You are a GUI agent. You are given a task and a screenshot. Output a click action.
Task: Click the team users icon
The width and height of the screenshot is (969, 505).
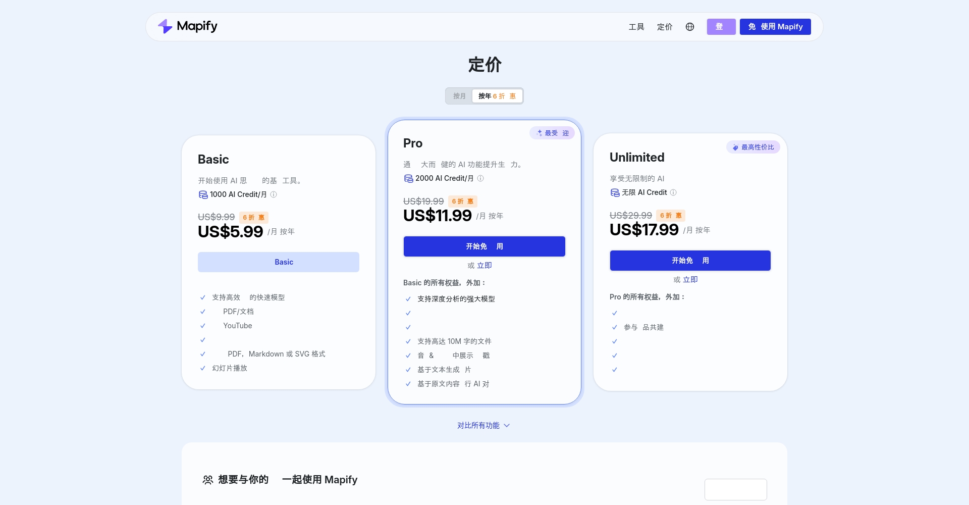(207, 480)
